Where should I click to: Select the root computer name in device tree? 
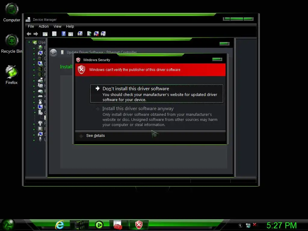(x=42, y=42)
